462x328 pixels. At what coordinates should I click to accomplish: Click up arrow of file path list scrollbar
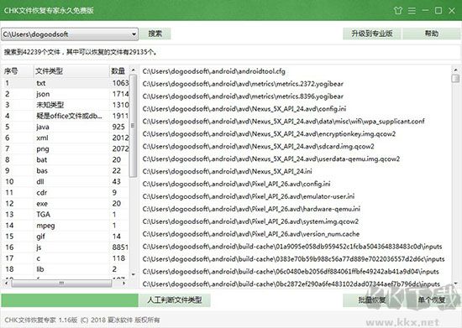point(455,70)
